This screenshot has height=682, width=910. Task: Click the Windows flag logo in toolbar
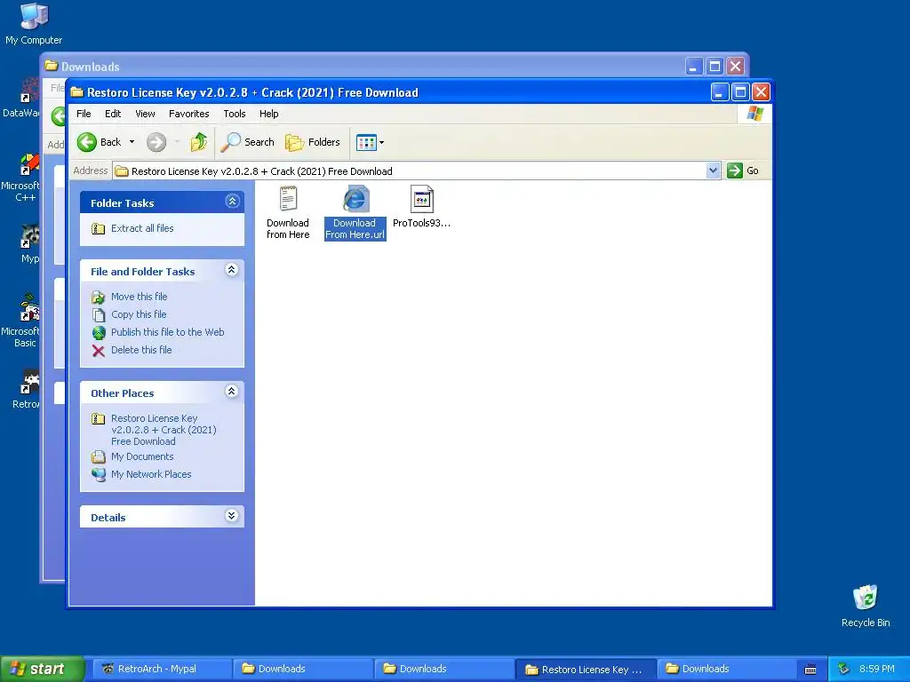pos(755,114)
